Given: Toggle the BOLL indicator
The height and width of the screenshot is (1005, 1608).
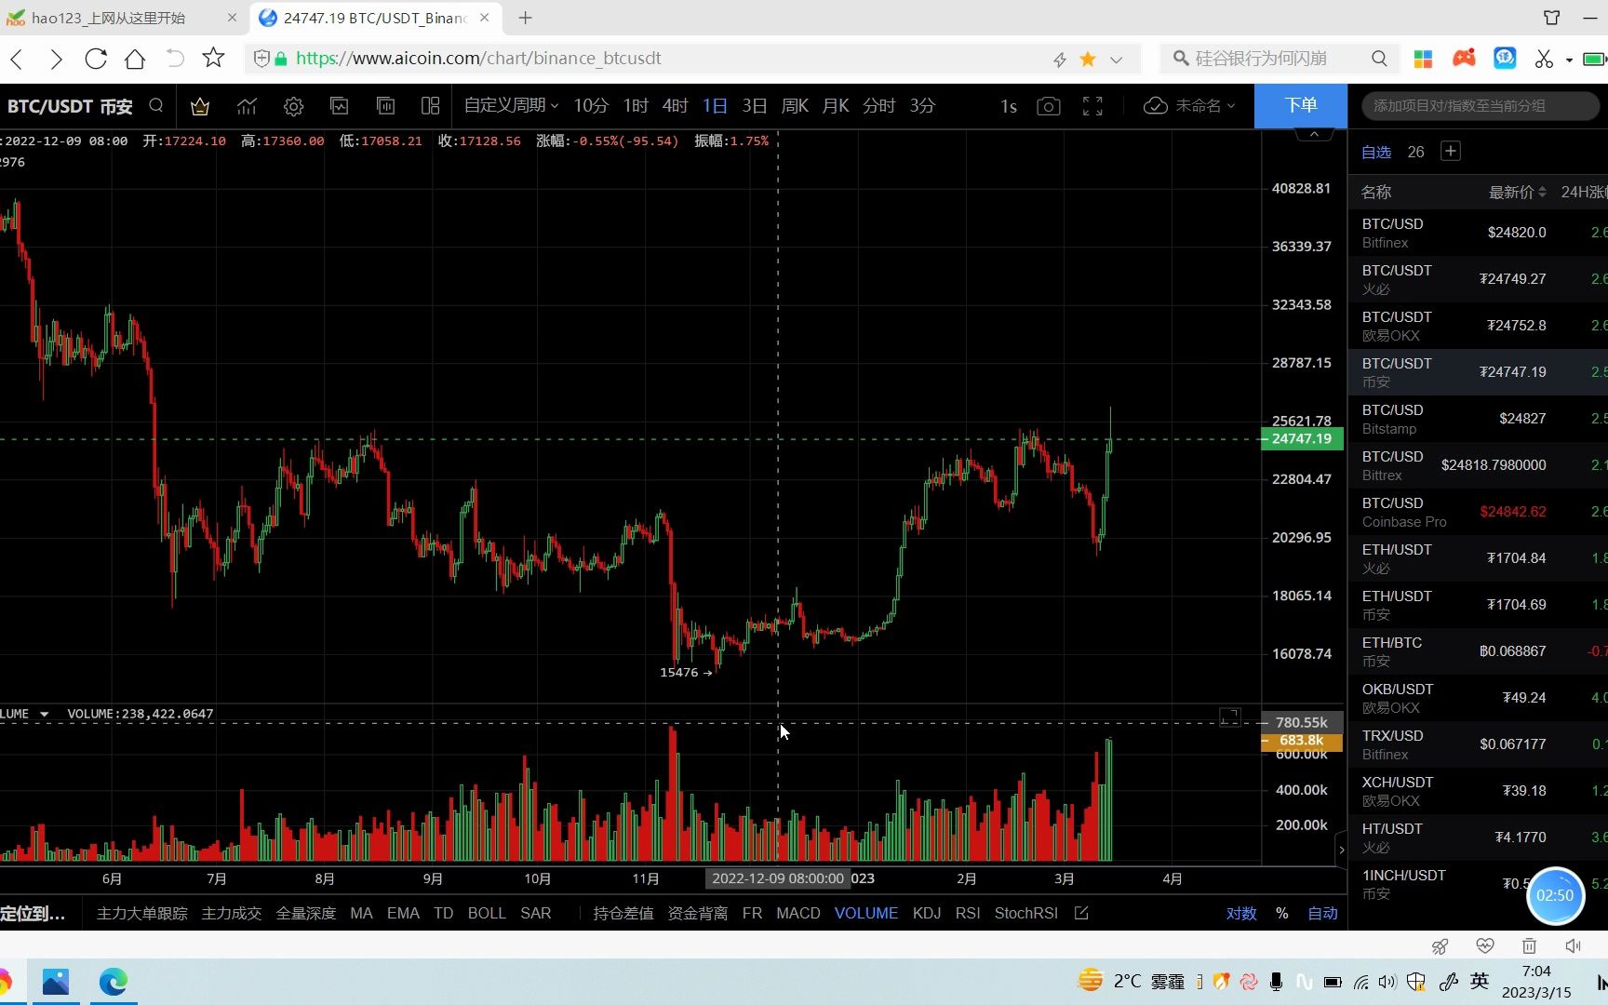Looking at the screenshot, I should [x=487, y=913].
